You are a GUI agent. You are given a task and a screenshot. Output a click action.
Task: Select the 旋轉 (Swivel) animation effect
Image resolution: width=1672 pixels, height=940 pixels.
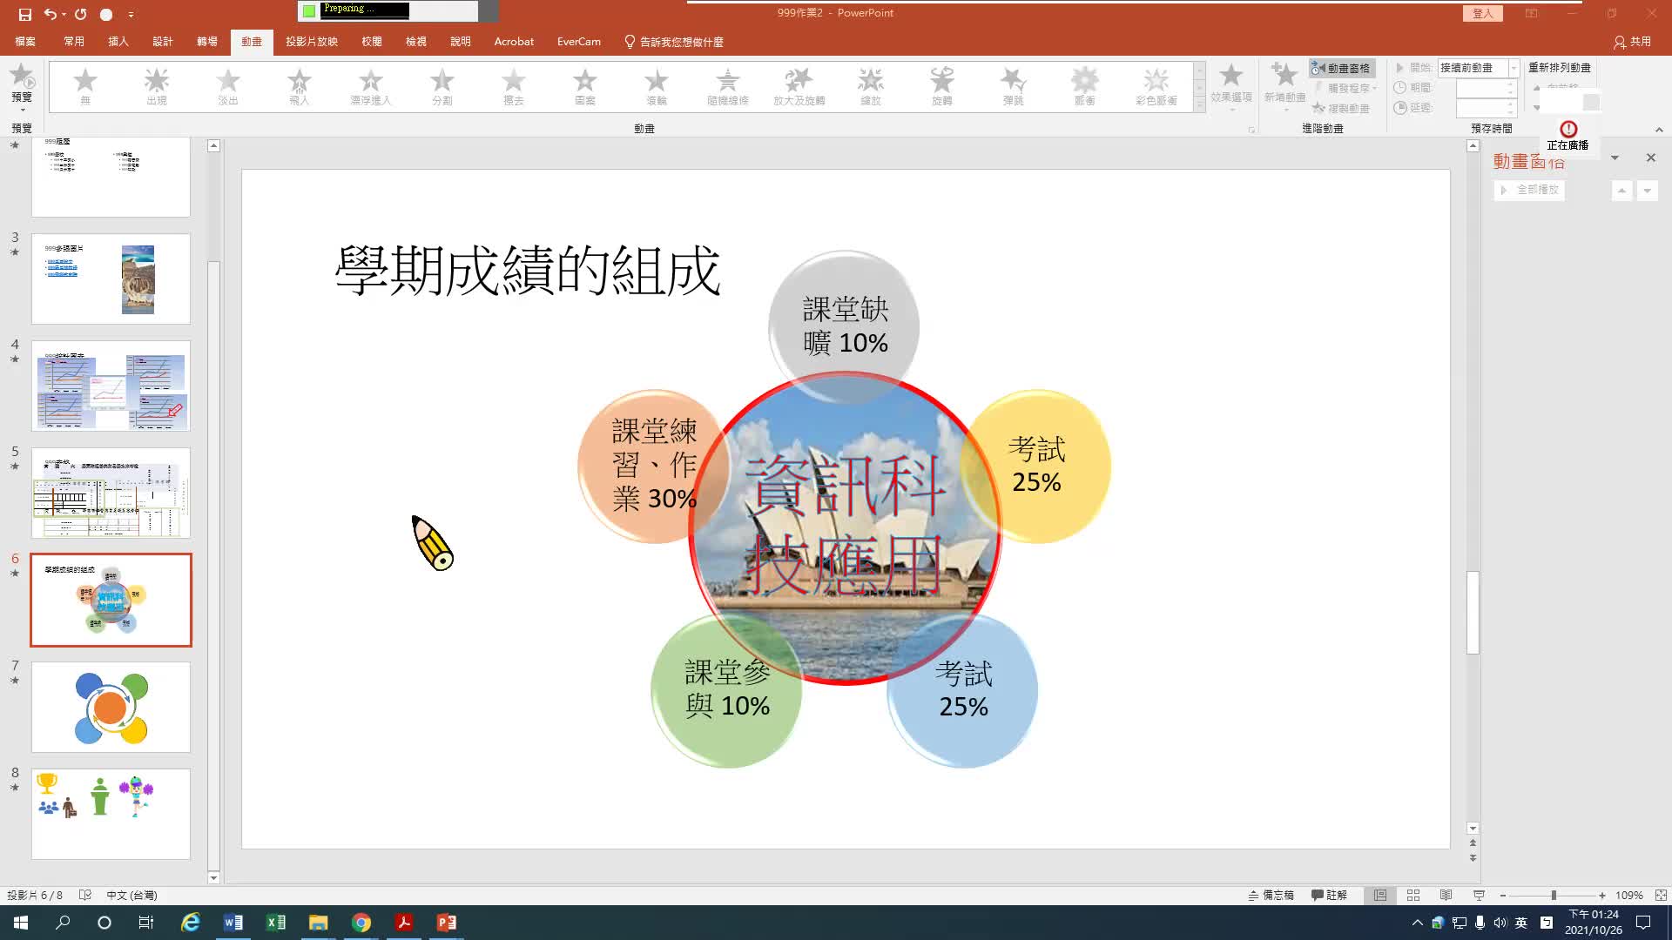coord(942,87)
